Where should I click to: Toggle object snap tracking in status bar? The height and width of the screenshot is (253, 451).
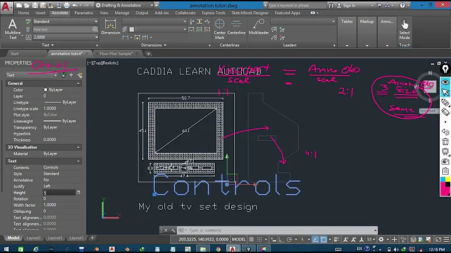click(316, 239)
